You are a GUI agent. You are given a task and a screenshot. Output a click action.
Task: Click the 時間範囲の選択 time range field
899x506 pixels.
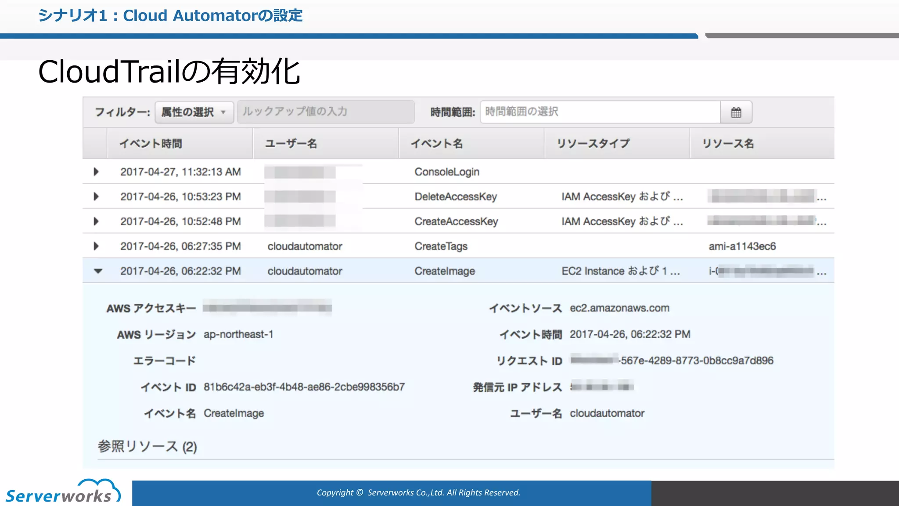coord(601,112)
